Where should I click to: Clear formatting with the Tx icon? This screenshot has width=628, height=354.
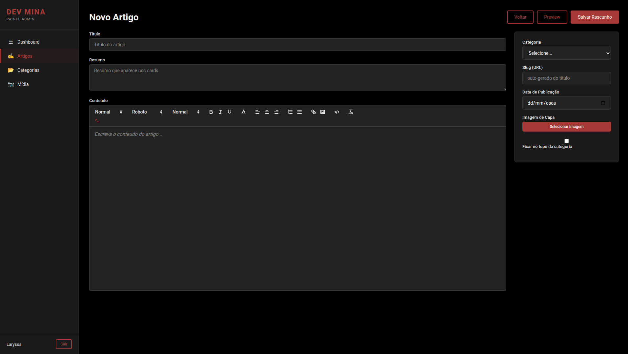tap(351, 112)
